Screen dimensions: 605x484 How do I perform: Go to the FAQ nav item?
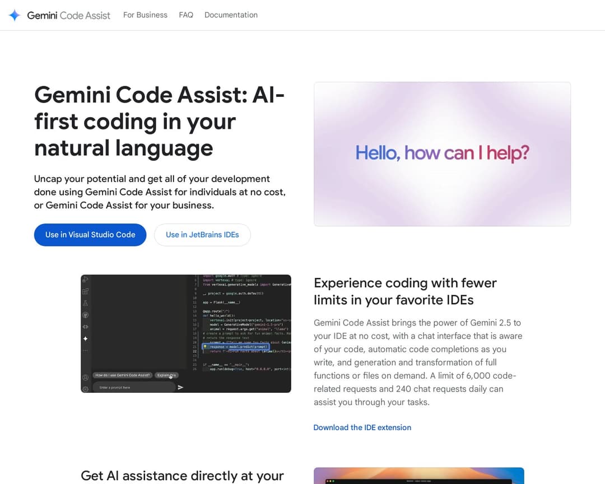(186, 15)
